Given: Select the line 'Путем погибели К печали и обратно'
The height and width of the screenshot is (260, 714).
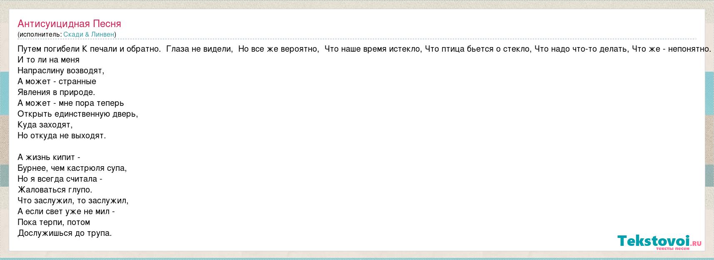Looking at the screenshot, I should 89,49.
